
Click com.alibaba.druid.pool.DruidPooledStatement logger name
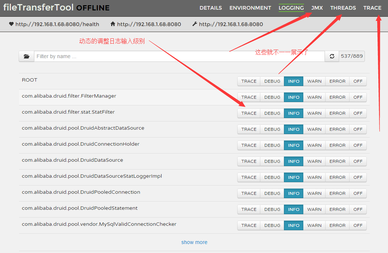(79, 208)
